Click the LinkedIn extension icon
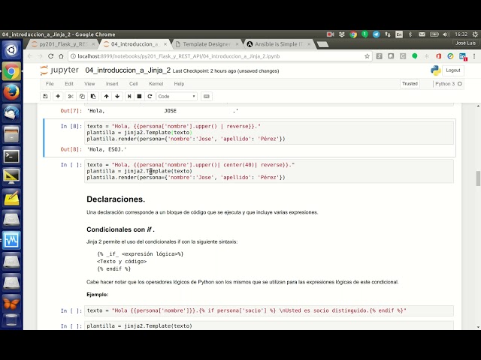Screen dimensions: 481x360 463,56
